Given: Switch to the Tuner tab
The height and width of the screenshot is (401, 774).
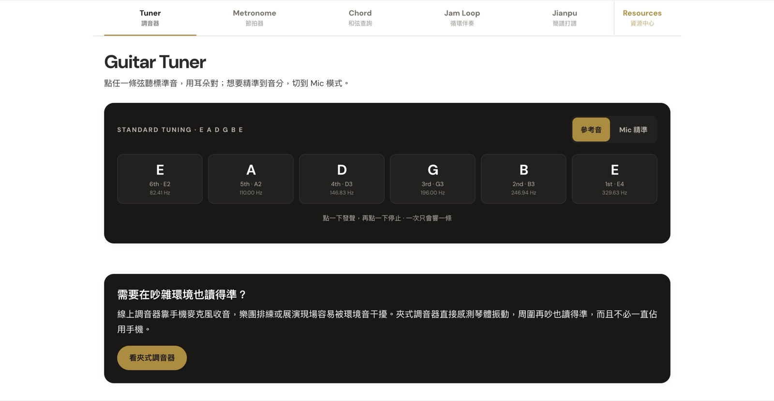Looking at the screenshot, I should point(150,18).
